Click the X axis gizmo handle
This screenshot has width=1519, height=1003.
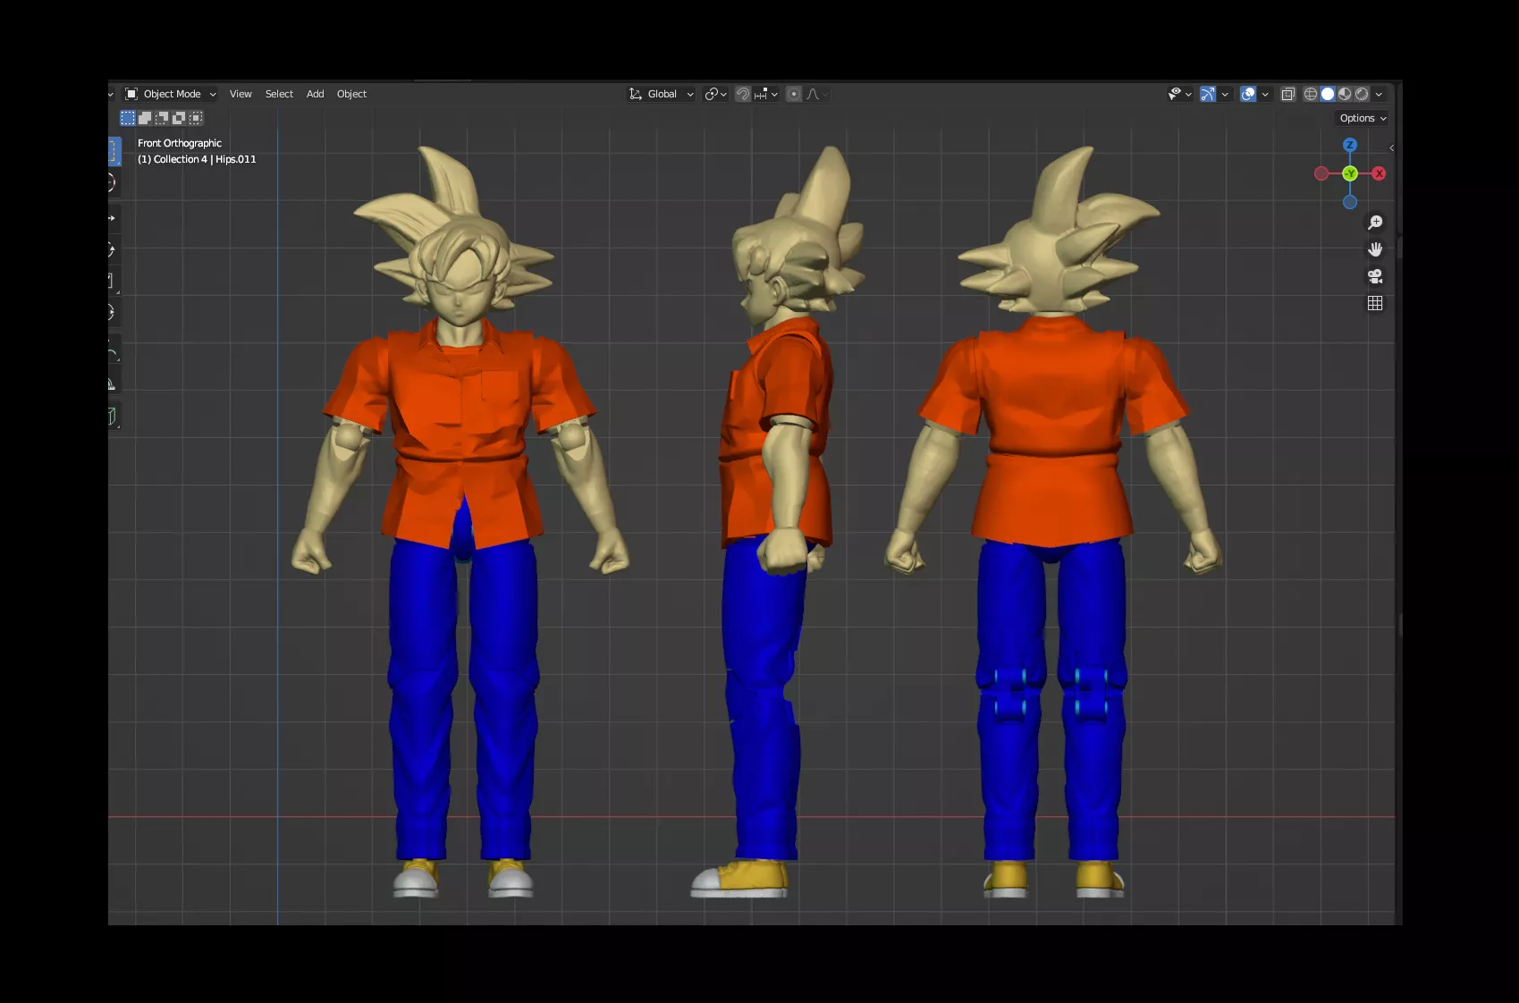click(1379, 173)
